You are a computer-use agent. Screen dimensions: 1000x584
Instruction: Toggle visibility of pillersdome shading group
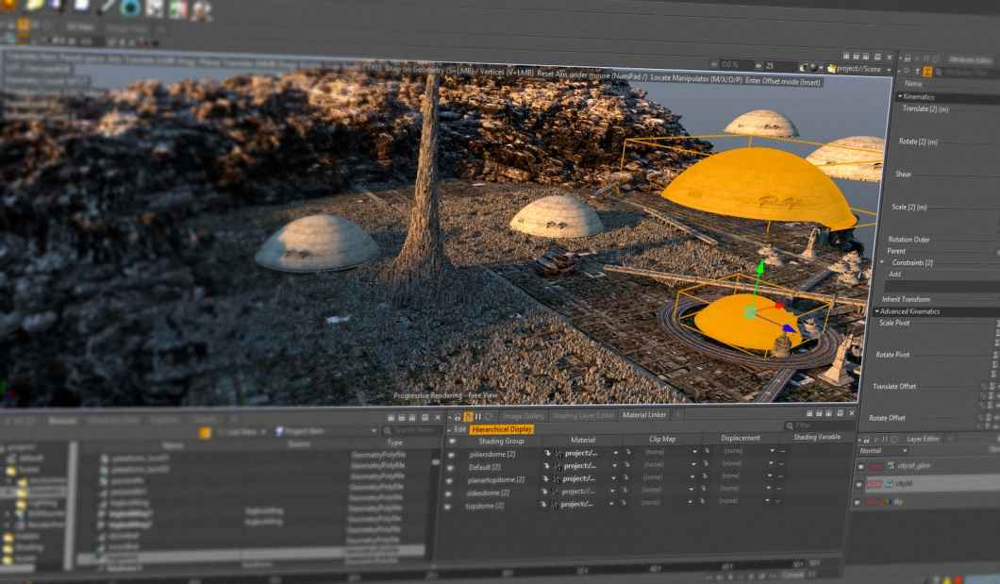[x=452, y=454]
